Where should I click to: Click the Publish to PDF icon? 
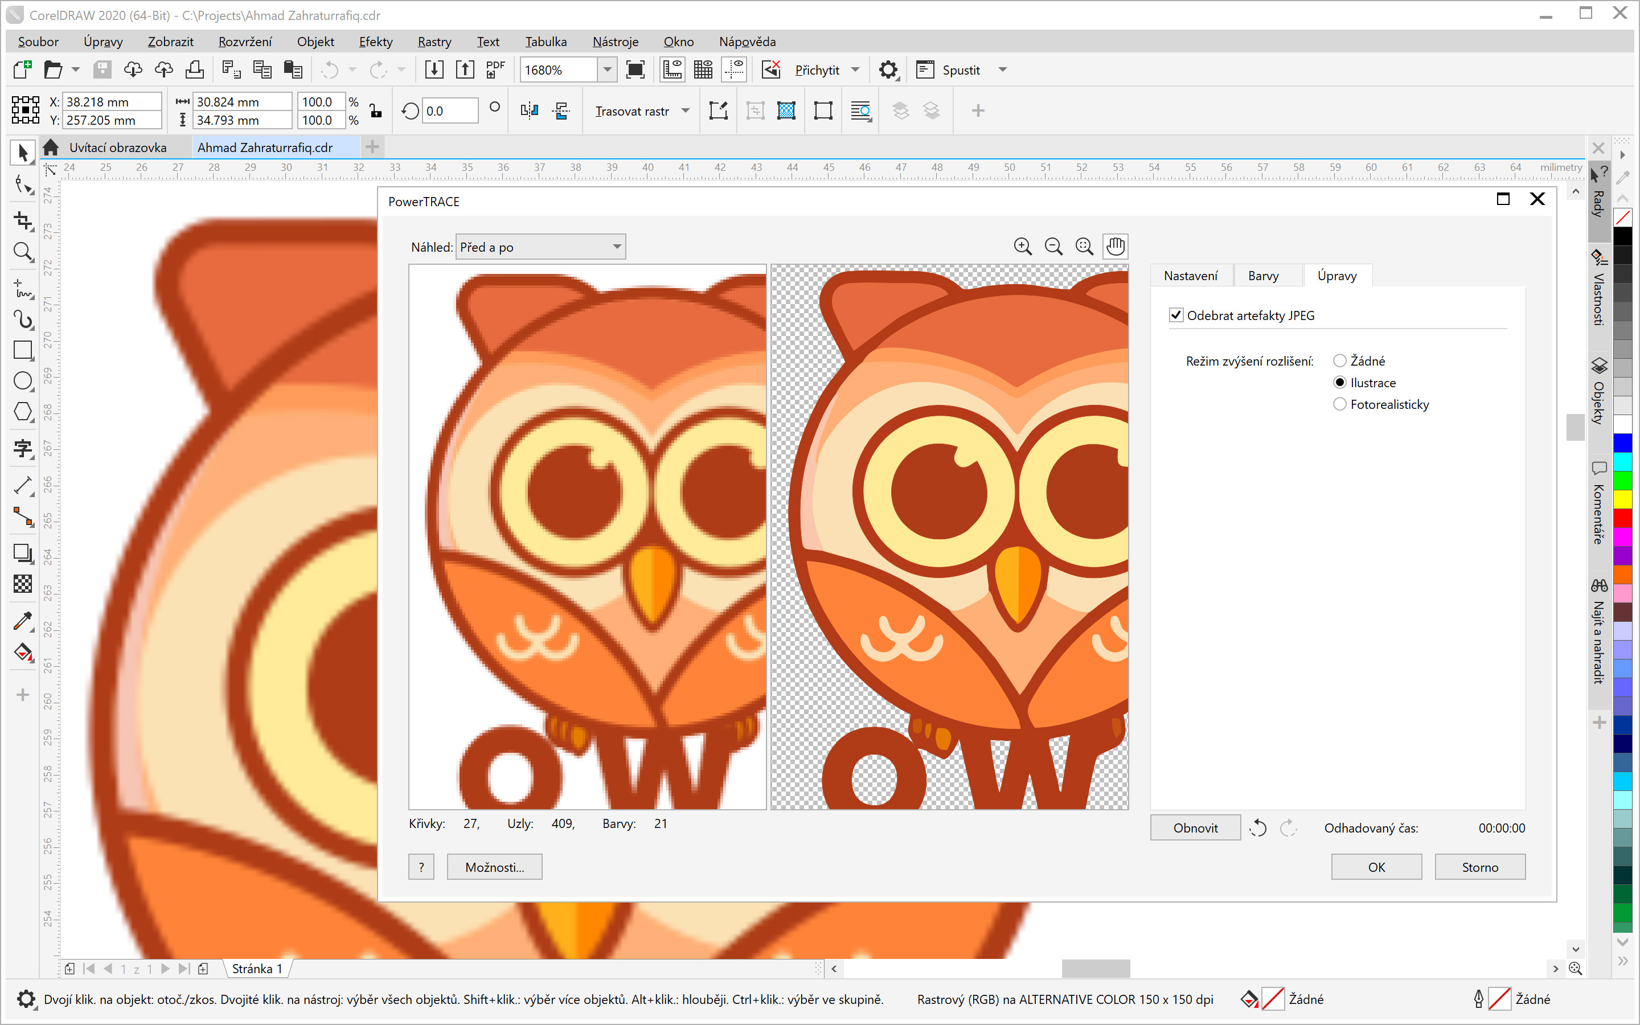(x=495, y=70)
